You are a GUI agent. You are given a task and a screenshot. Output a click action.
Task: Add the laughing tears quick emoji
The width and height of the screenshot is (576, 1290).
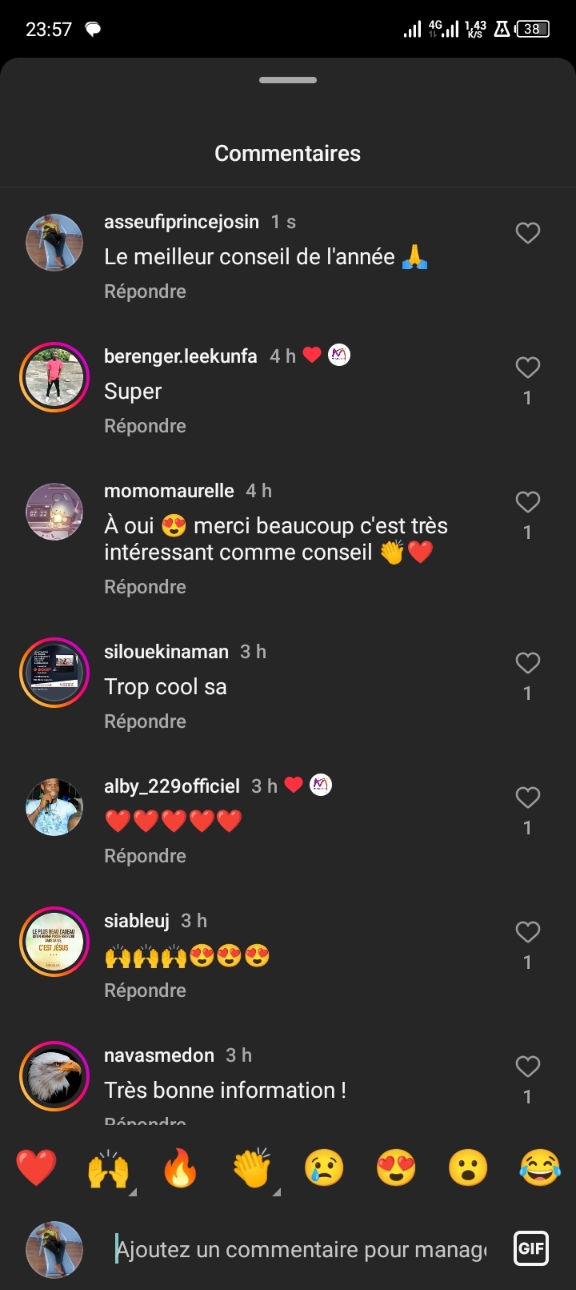pos(539,1168)
